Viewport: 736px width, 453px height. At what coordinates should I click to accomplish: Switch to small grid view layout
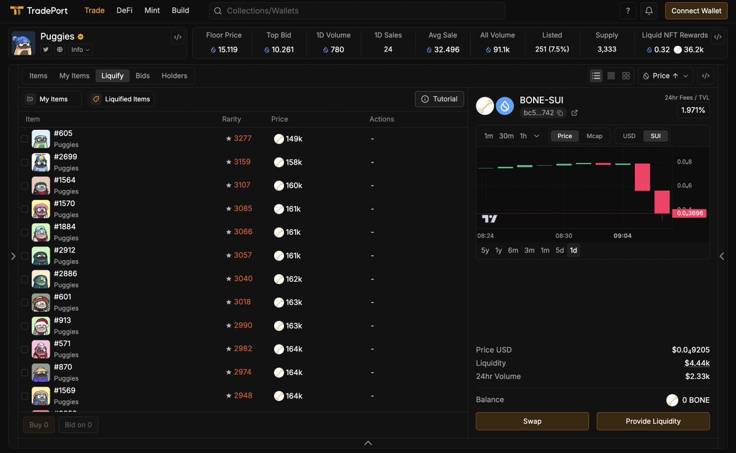point(611,75)
